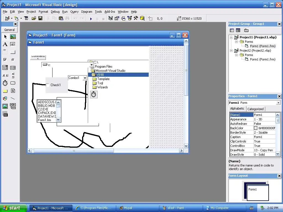Image resolution: width=283 pixels, height=212 pixels.
Task: Click the Data View Window toolbar icon
Action: (142, 18)
